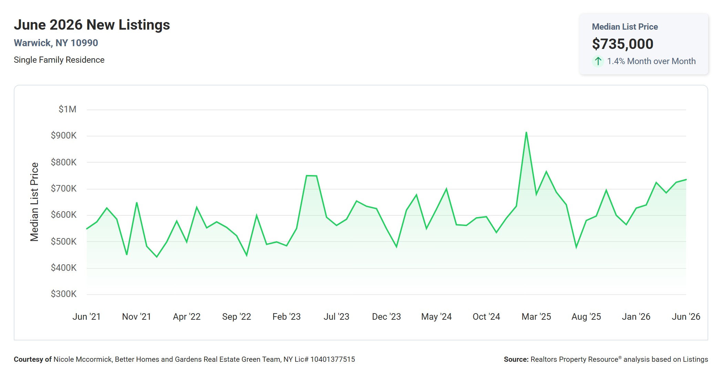Click the Courtesy of Nicole Mccormick credit
Viewport: 722px width, 379px height.
[x=184, y=359]
